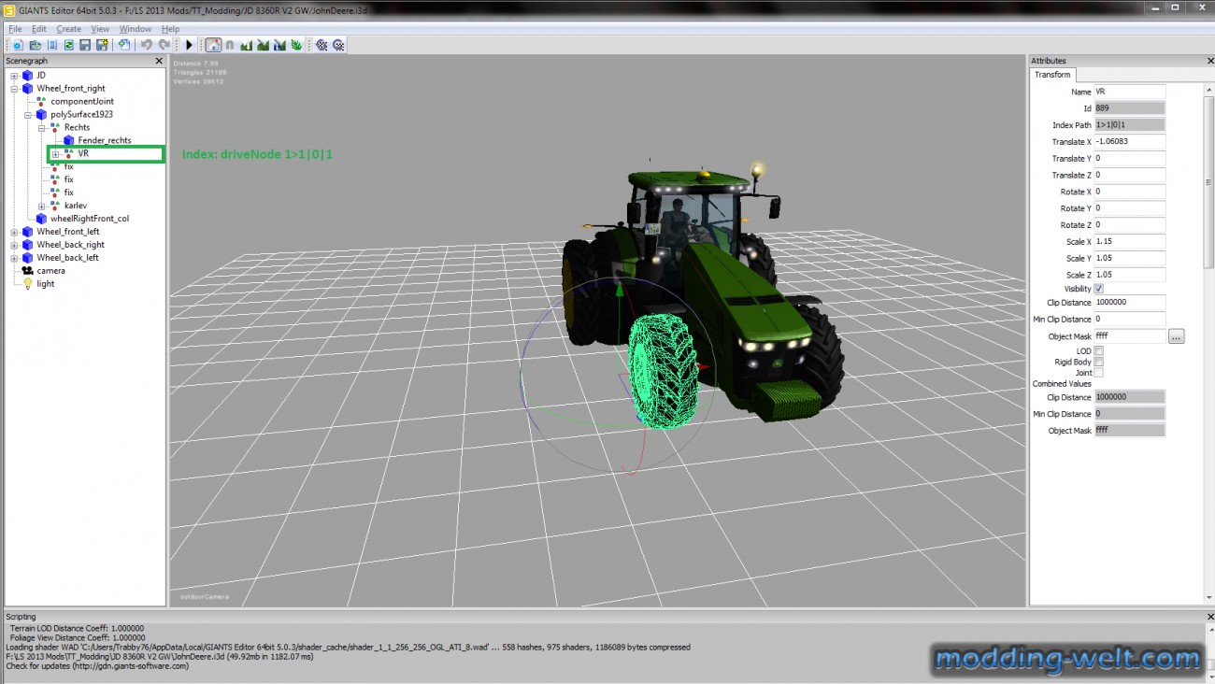Click the first checkered sphere toolbar icon

(322, 45)
